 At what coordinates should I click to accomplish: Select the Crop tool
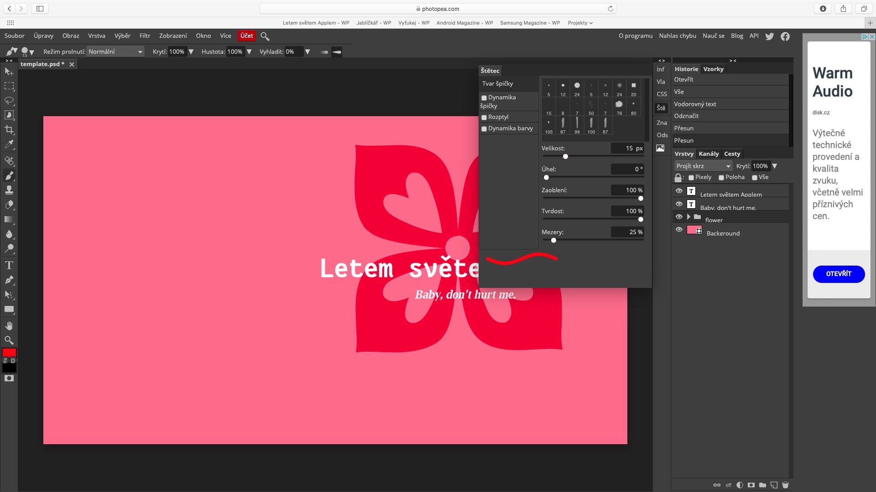click(9, 130)
